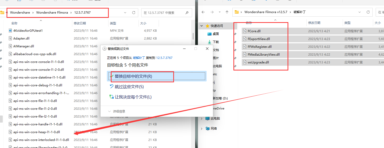Viewport: 384px width, 148px height.
Task: Select api-ms-win-core-datetime-l1-1-0.dll file
Action: coord(39,77)
